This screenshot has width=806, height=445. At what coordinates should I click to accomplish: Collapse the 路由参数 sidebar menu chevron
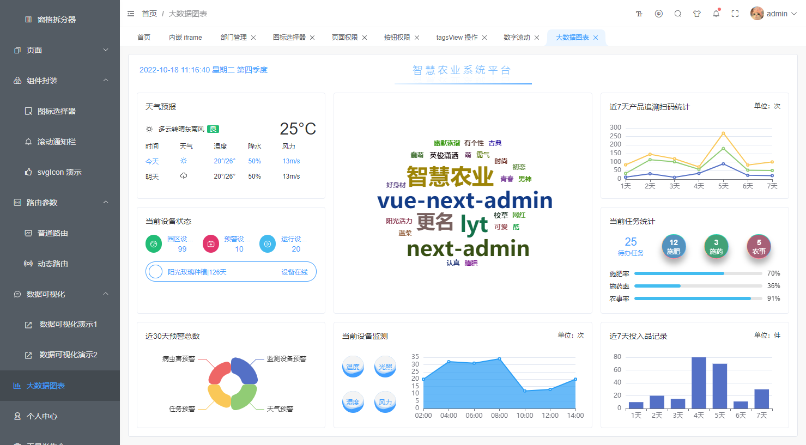pyautogui.click(x=106, y=203)
